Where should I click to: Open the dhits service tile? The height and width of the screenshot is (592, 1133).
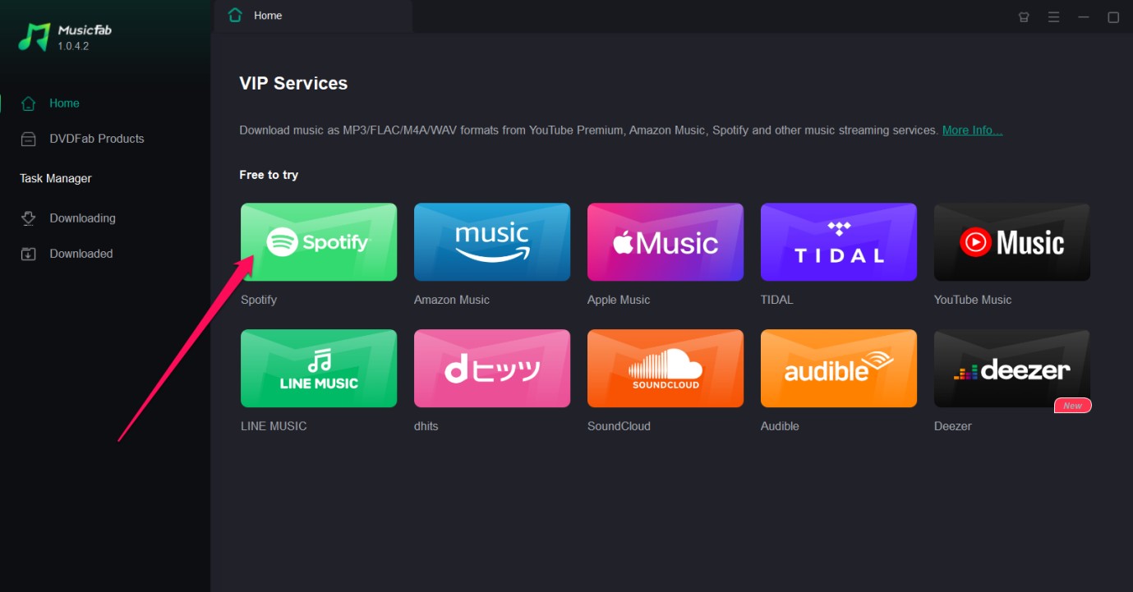(492, 369)
